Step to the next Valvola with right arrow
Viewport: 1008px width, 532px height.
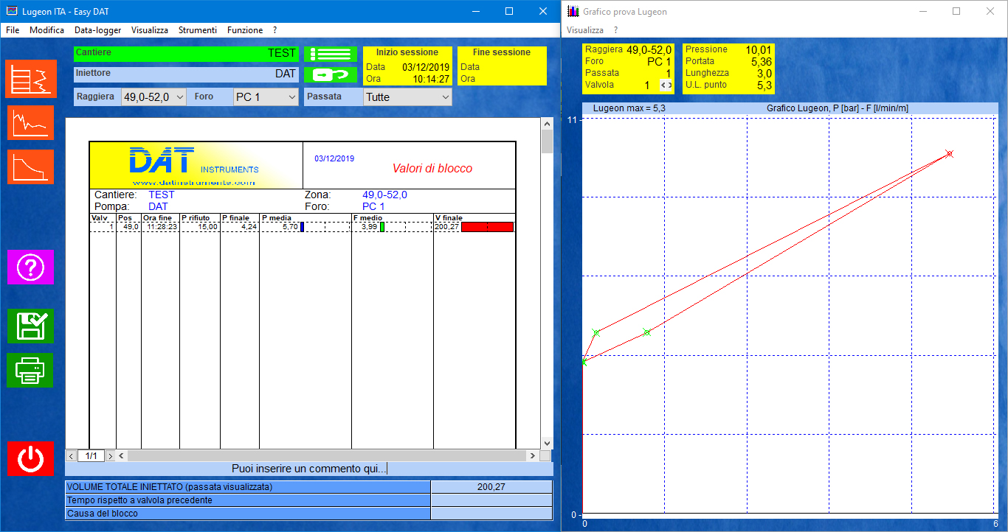(669, 85)
